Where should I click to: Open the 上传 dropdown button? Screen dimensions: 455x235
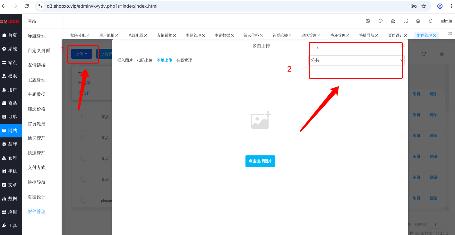(82, 54)
